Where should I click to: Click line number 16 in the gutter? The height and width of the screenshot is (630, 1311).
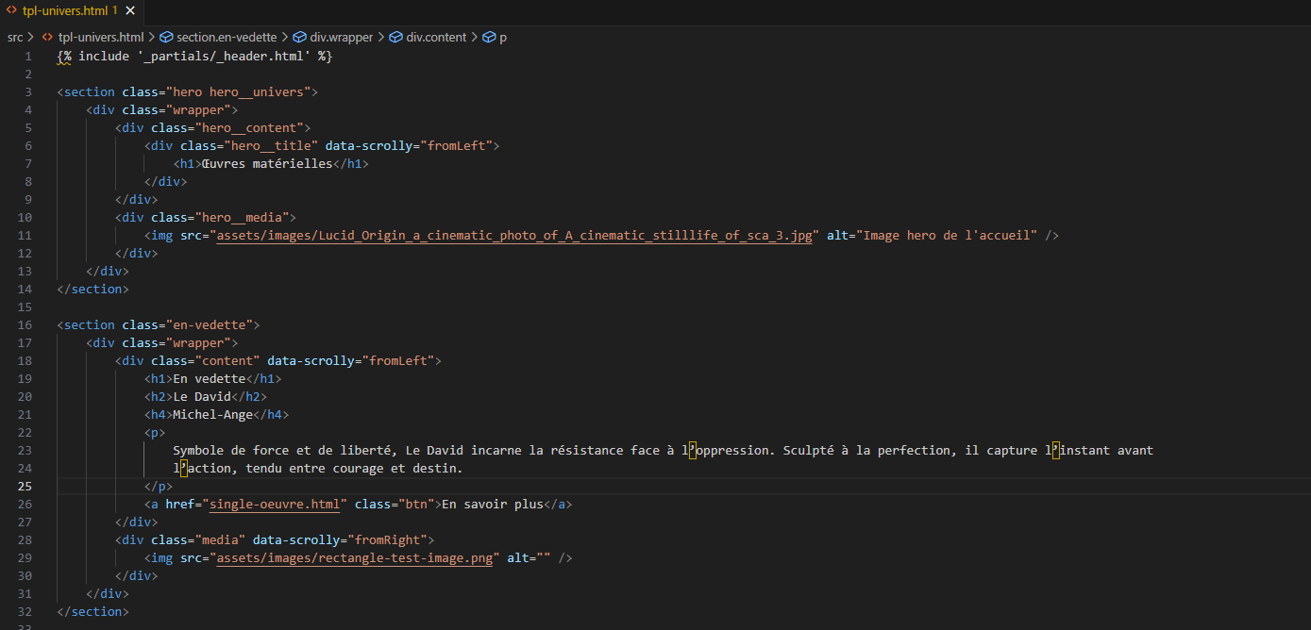point(25,325)
